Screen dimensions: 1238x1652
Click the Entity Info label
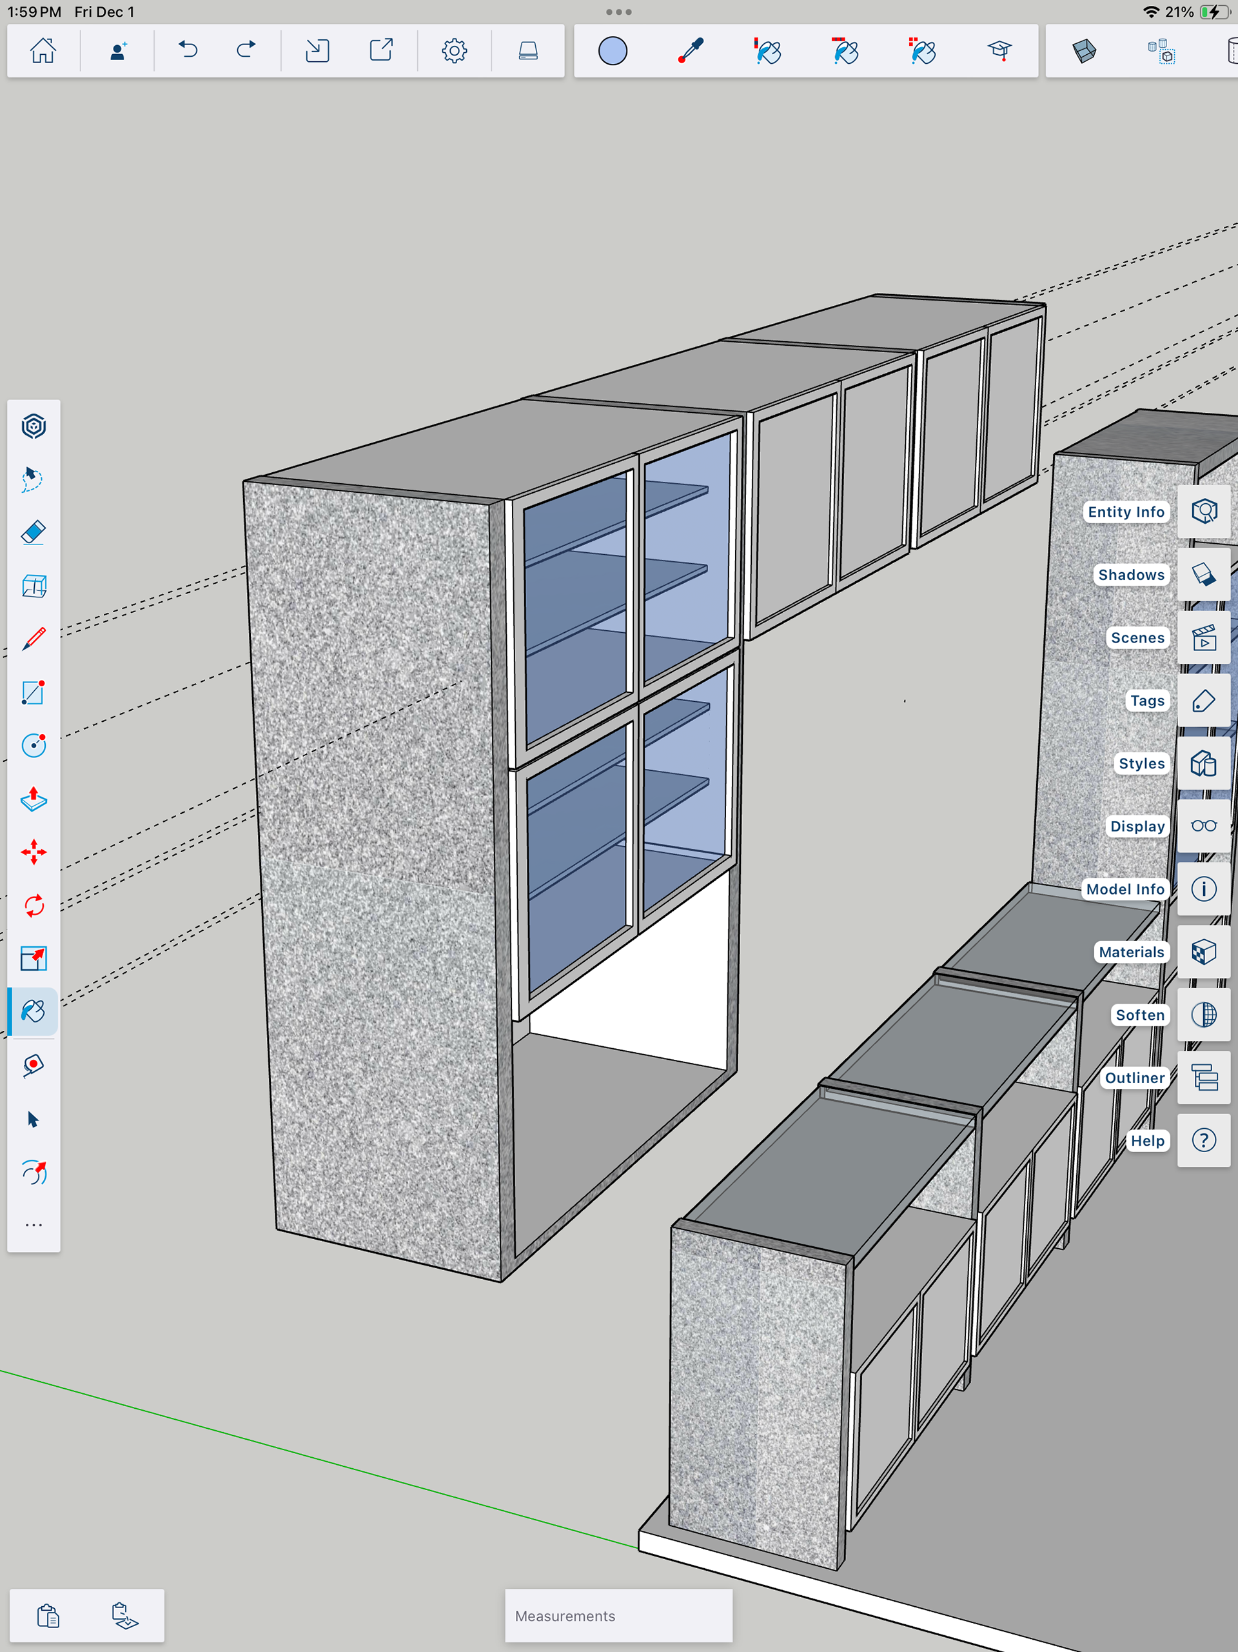pos(1125,512)
